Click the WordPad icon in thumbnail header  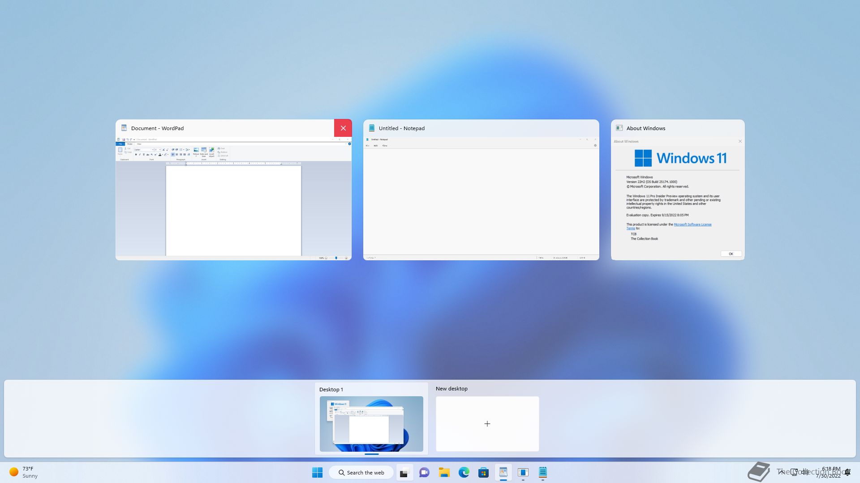(x=124, y=128)
